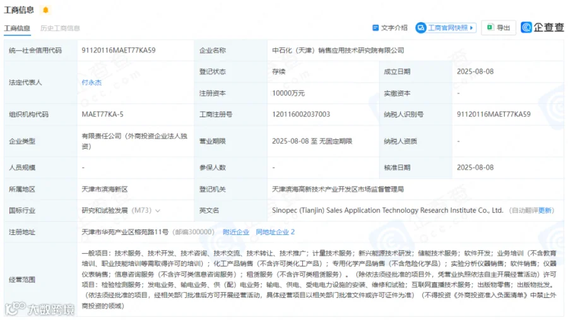Select English name Sinopec (Tianjin) Sales Application text
The image size is (568, 320).
[x=388, y=210]
